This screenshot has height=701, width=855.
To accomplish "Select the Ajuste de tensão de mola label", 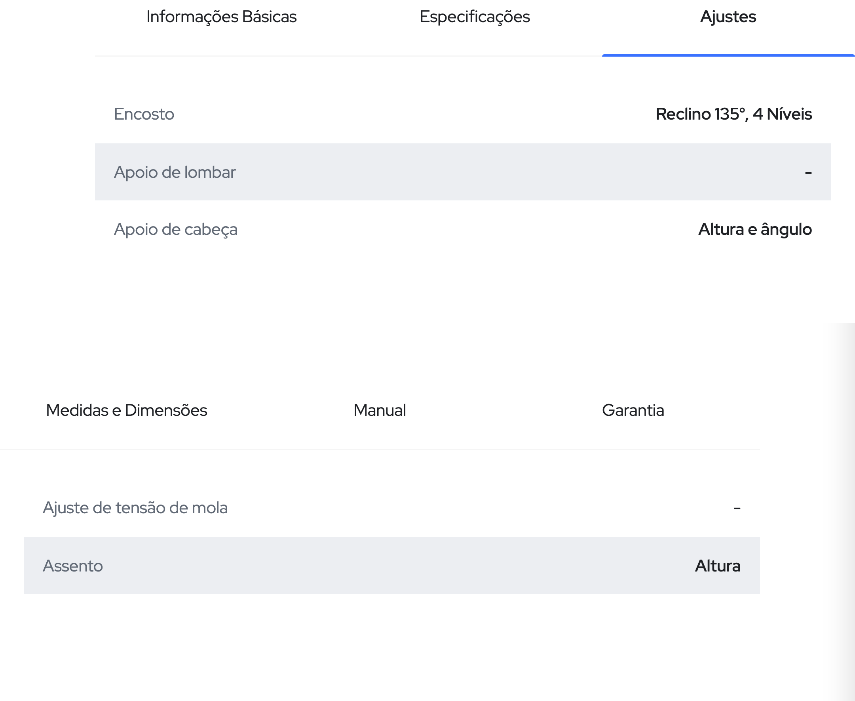I will (x=135, y=508).
